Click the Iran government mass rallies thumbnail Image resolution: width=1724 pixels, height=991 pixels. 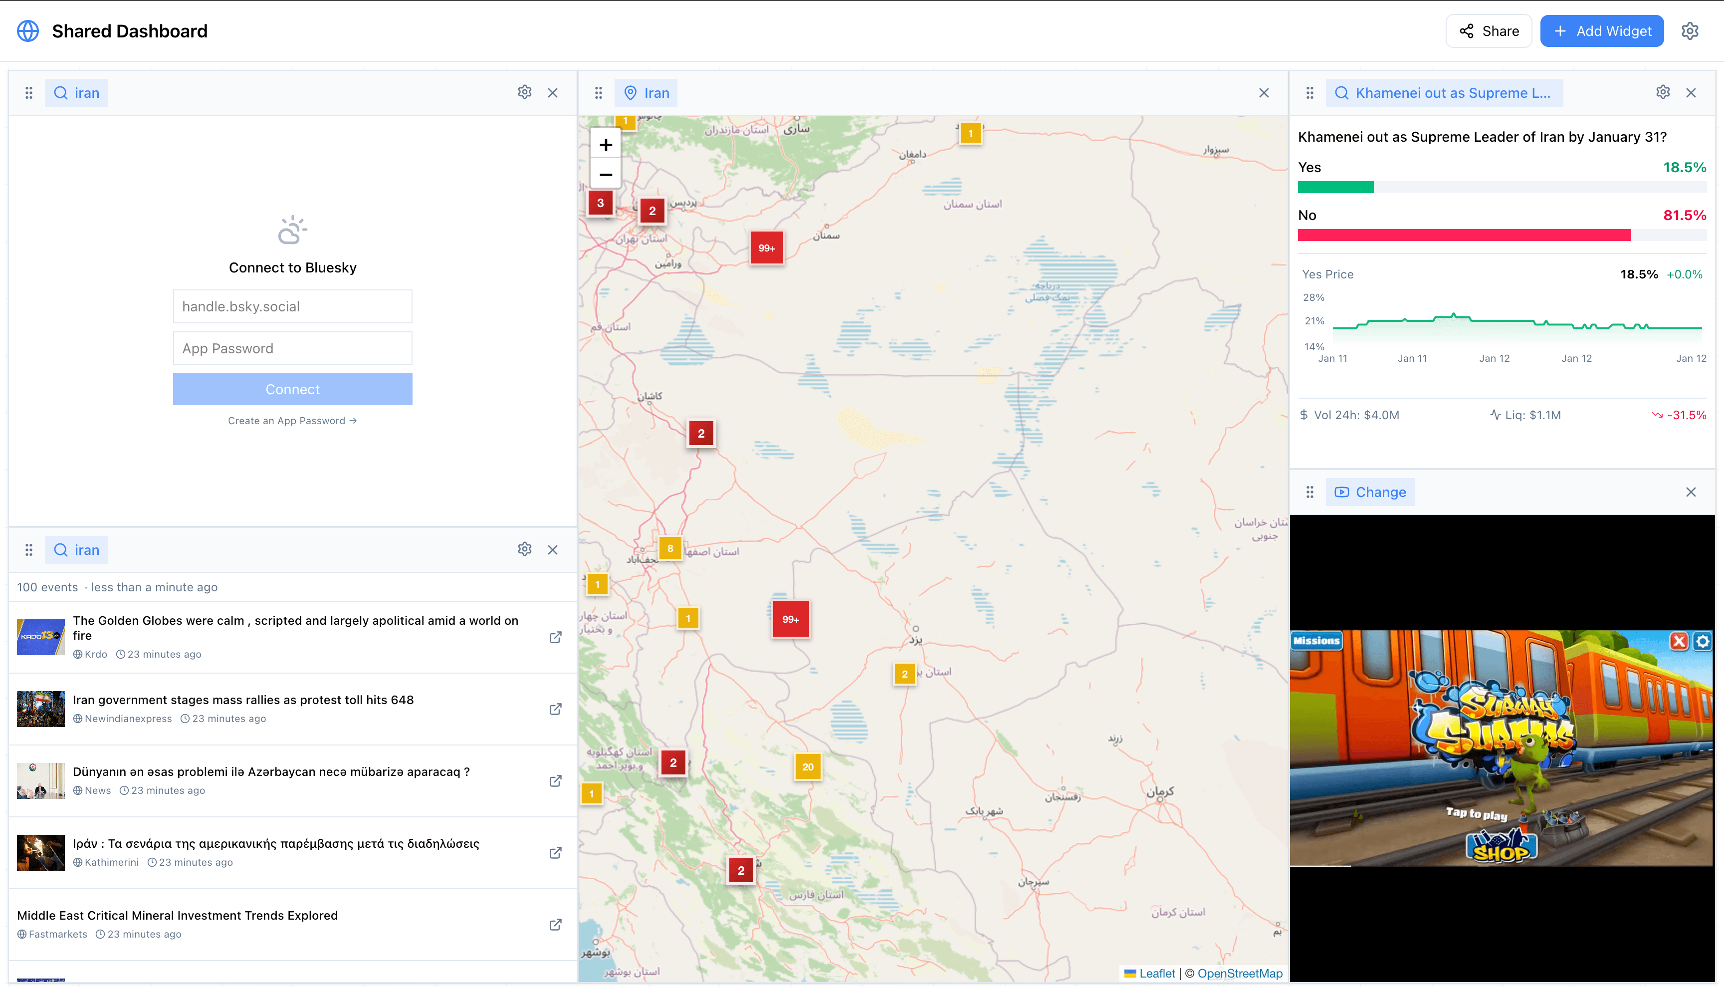40,709
